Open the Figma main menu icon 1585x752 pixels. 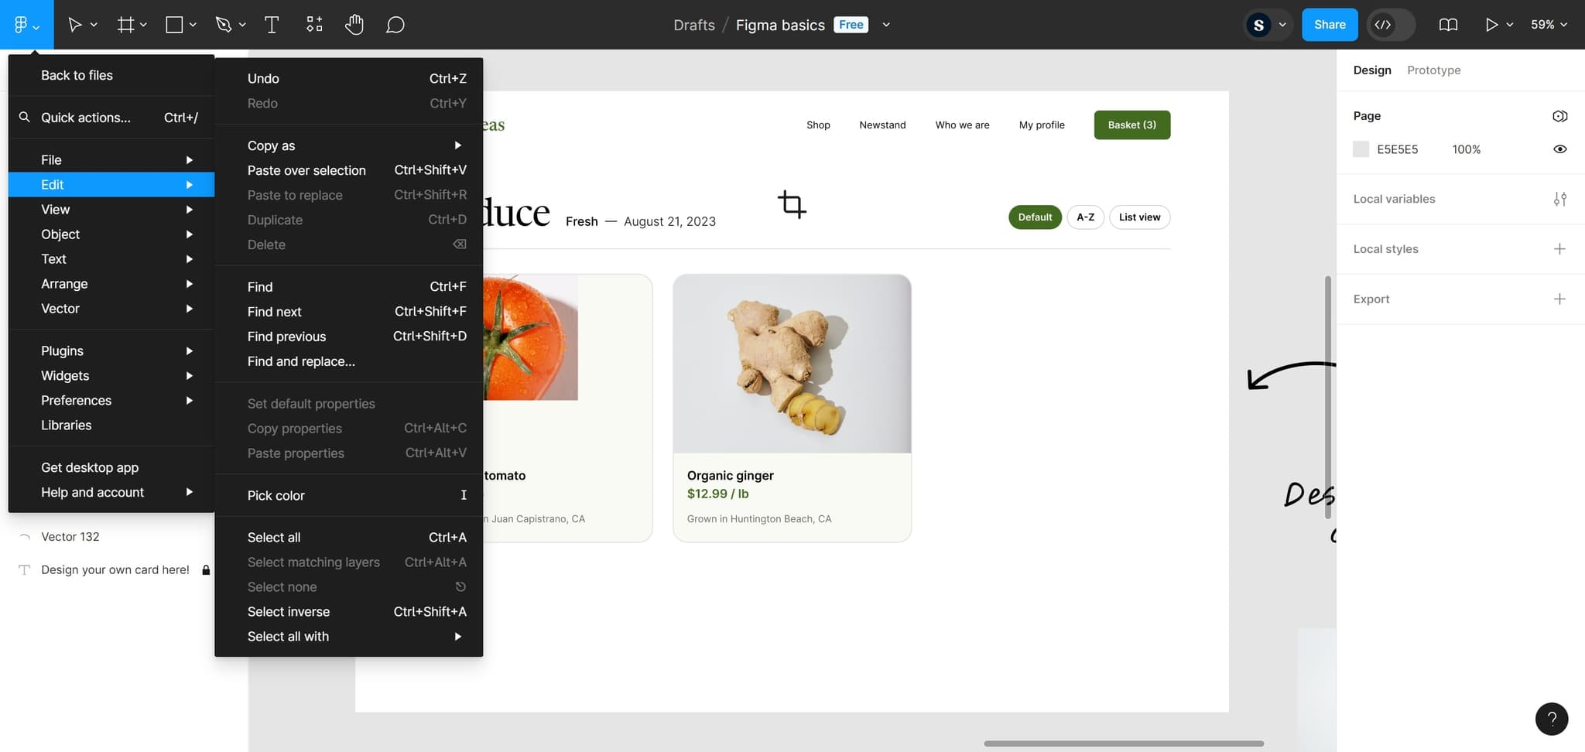(26, 25)
